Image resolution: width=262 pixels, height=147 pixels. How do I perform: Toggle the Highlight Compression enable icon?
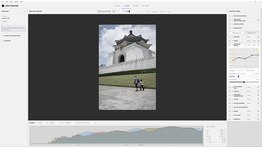pyautogui.click(x=258, y=95)
